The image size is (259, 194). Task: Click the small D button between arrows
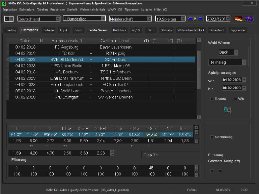coord(195,19)
